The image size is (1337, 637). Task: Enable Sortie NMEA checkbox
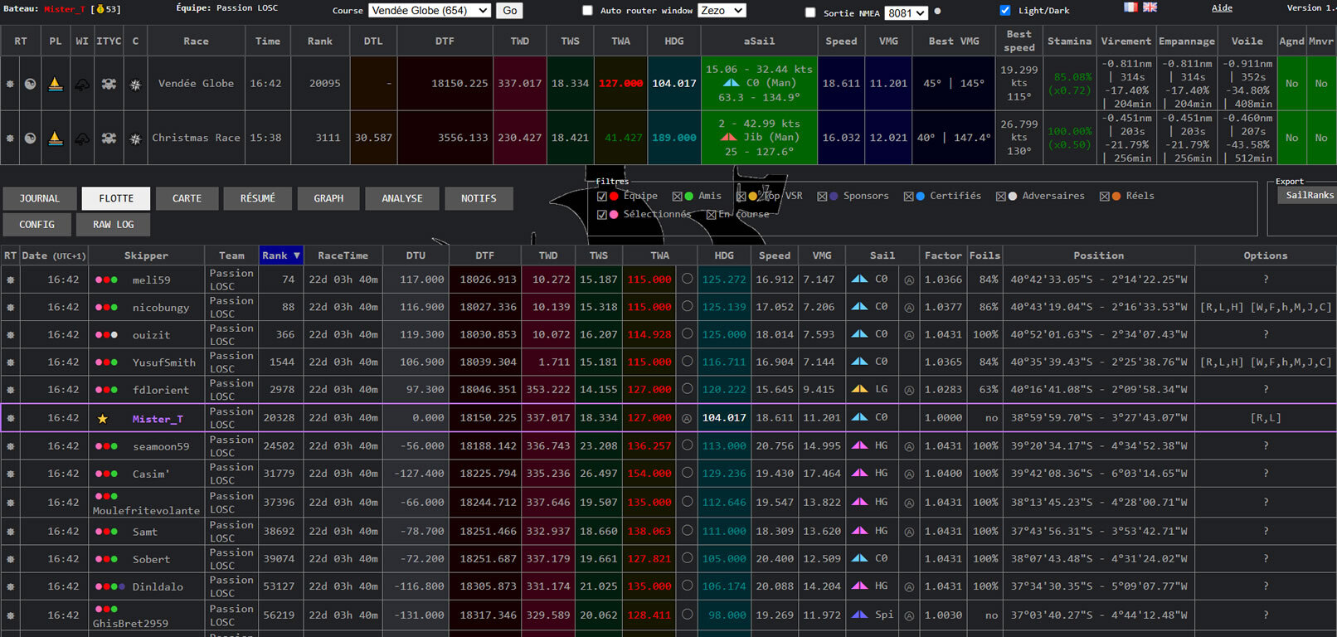[x=810, y=12]
